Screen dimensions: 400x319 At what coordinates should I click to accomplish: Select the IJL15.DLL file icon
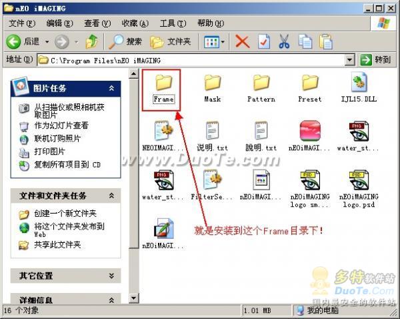tap(359, 82)
